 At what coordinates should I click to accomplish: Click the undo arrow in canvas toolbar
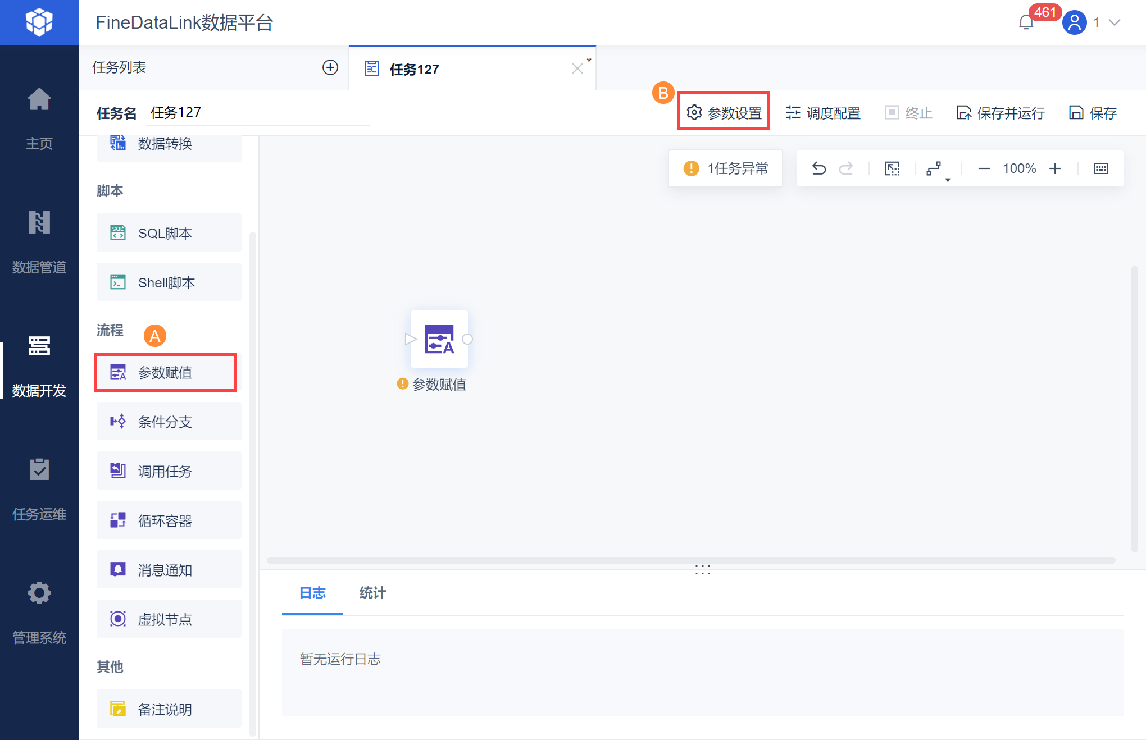click(x=819, y=168)
